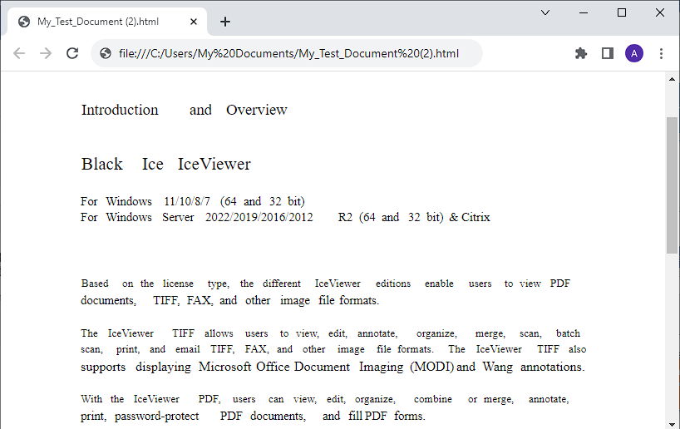Click the scrollbar down arrow
680x429 pixels.
(672, 424)
